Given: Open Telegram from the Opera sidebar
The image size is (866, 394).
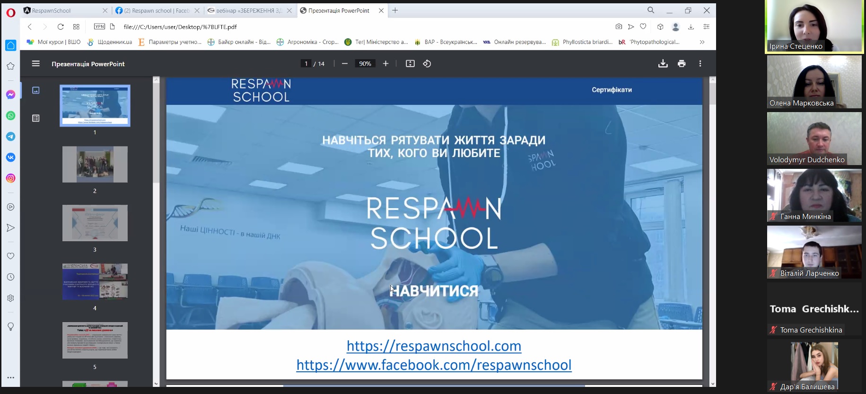Looking at the screenshot, I should click(10, 136).
